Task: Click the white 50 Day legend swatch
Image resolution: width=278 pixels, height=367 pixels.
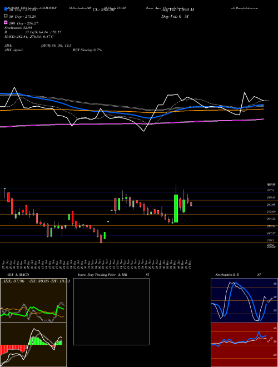Action: click(6, 16)
